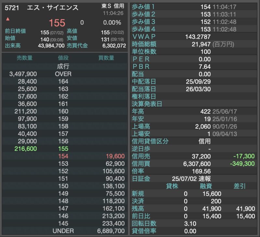The height and width of the screenshot is (237, 260).
Task: Click buy quantity 75,500 at 149
Action: [115, 194]
